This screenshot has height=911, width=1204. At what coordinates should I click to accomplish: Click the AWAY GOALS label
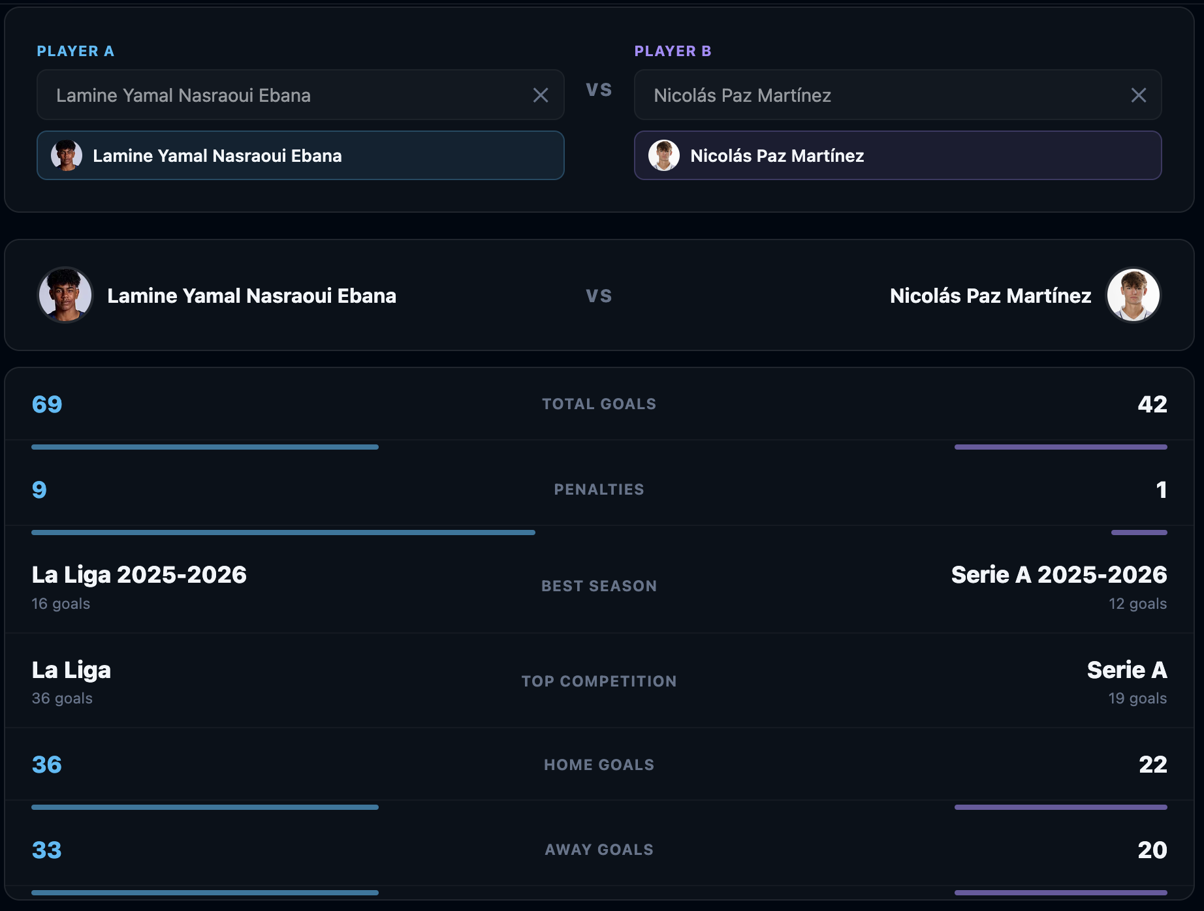click(x=599, y=850)
